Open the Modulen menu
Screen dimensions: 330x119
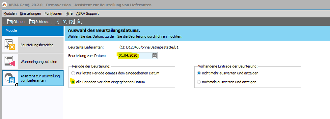pyautogui.click(x=10, y=14)
